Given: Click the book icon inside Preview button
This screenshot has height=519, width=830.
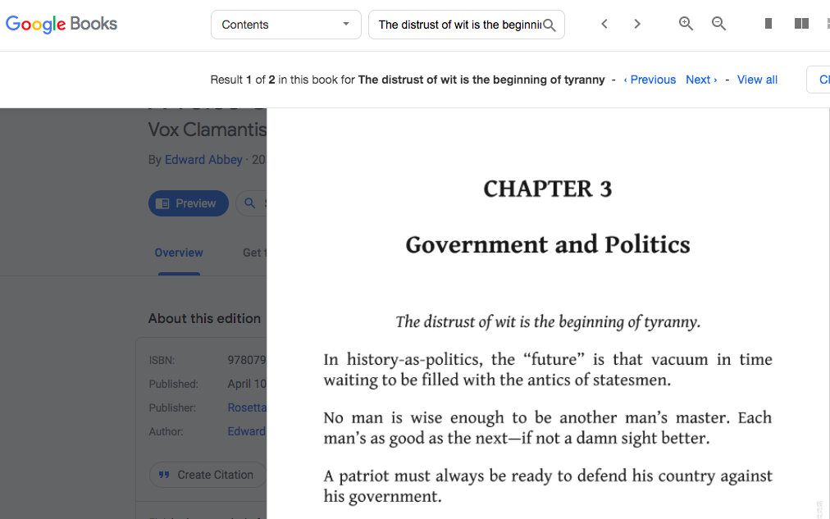Looking at the screenshot, I should tap(162, 203).
